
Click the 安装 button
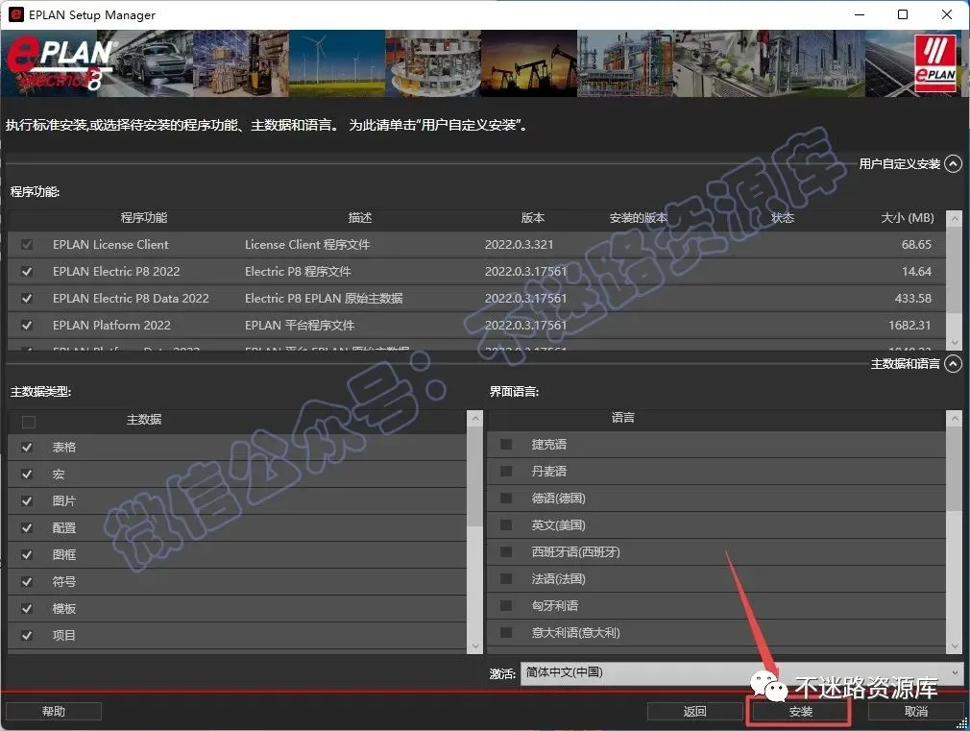click(801, 712)
